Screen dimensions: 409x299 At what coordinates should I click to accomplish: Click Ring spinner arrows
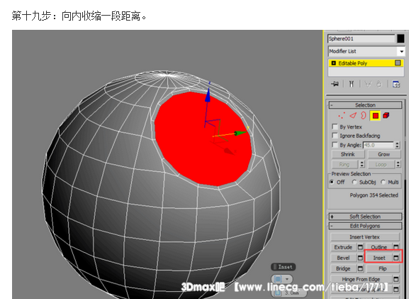[362, 164]
